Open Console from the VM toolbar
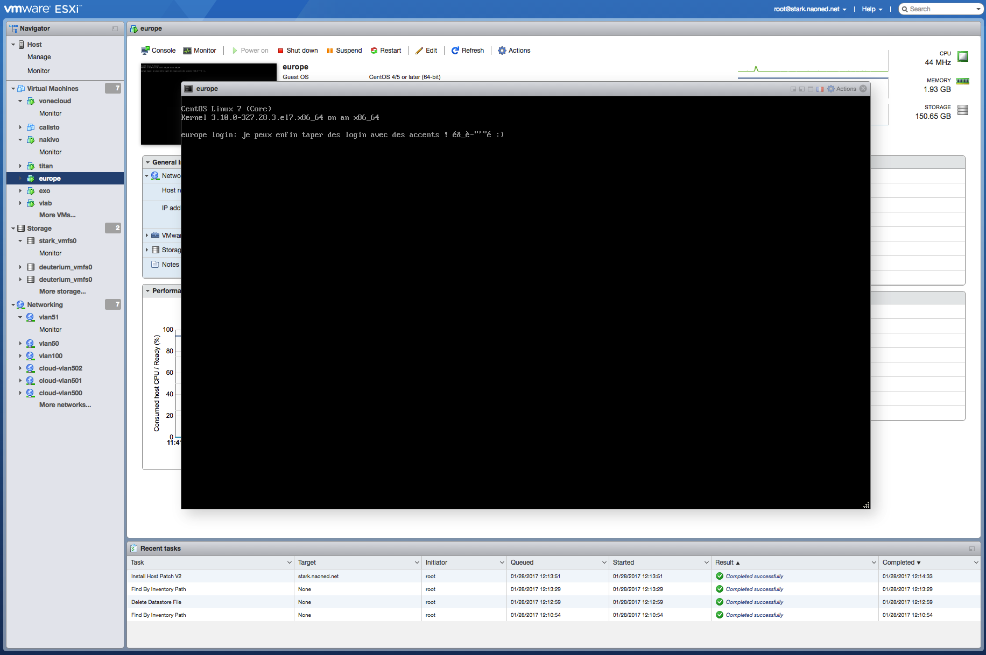 pyautogui.click(x=158, y=51)
